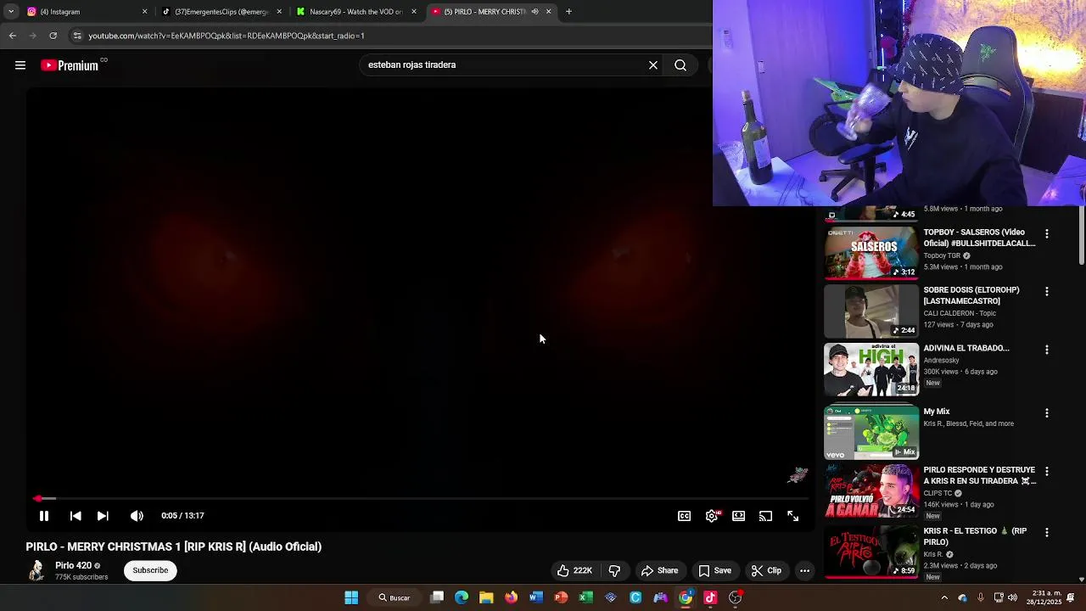This screenshot has width=1086, height=611.
Task: Open Microsoft Word from taskbar
Action: [x=536, y=597]
